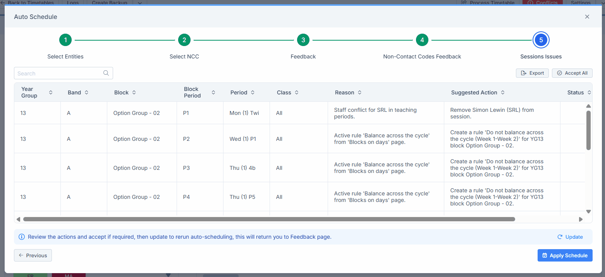
Task: Select step 4 Non-Contact Codes Feedback
Action: 422,40
